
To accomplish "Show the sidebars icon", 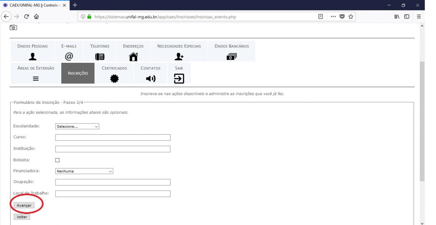I will [x=408, y=17].
